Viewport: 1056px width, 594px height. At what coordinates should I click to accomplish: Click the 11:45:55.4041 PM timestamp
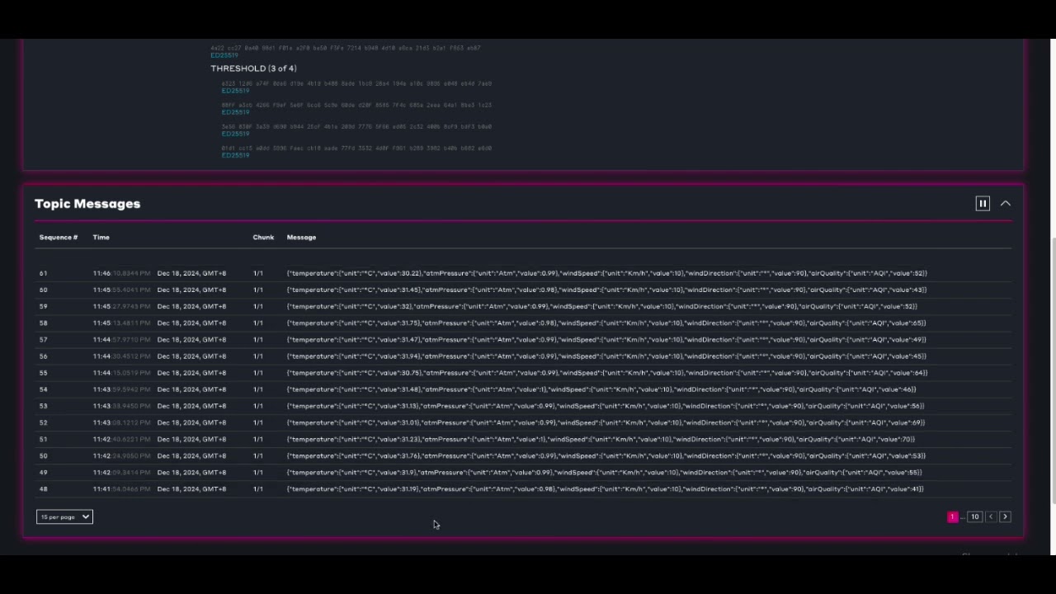pos(121,290)
